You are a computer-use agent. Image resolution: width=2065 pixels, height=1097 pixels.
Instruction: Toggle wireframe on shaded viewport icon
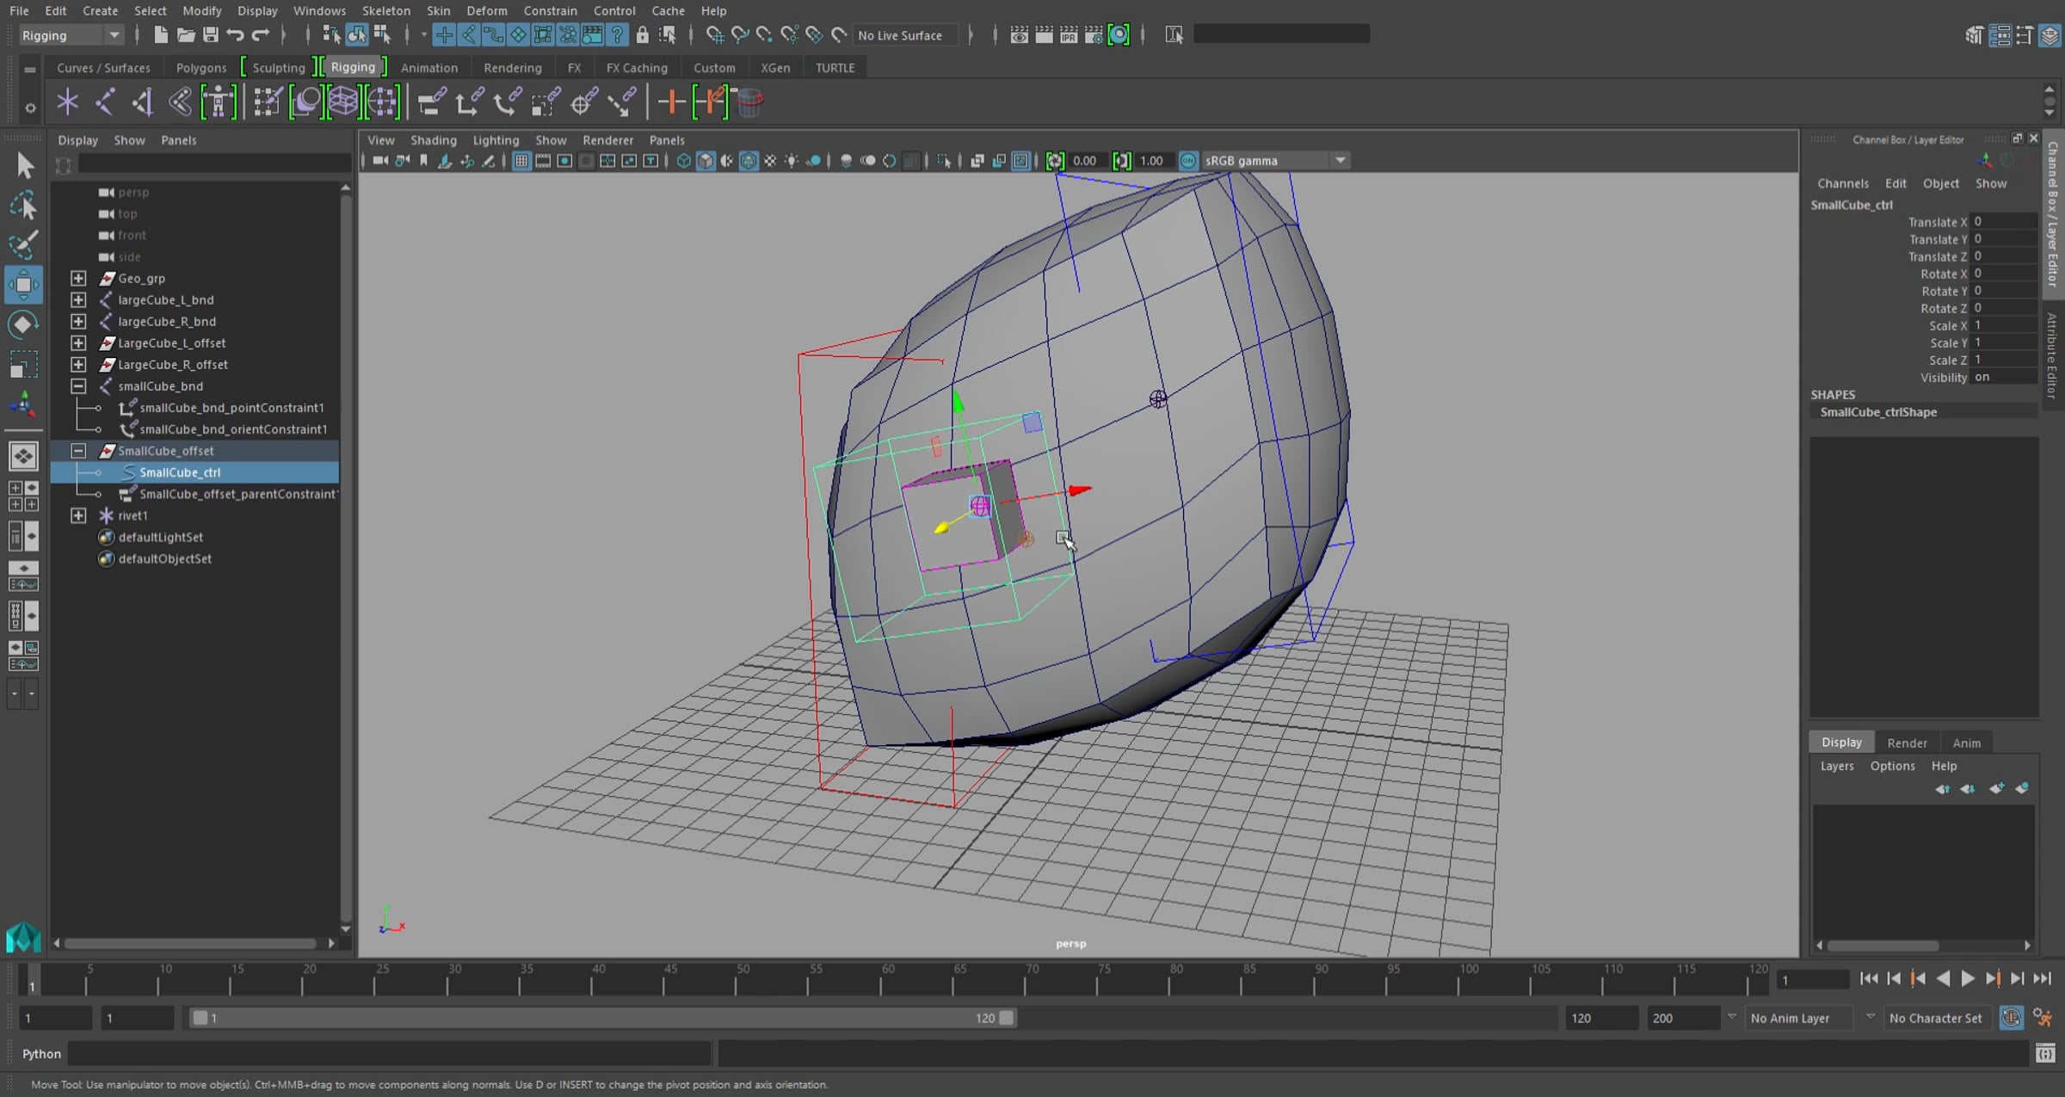coord(749,161)
